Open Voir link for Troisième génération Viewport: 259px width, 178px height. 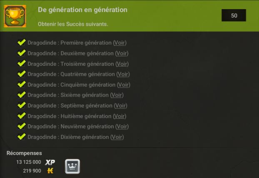122,64
